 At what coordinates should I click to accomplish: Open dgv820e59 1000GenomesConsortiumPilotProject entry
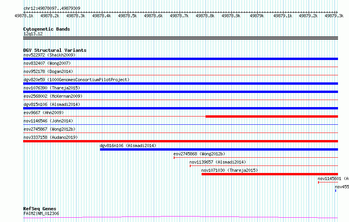click(x=76, y=80)
